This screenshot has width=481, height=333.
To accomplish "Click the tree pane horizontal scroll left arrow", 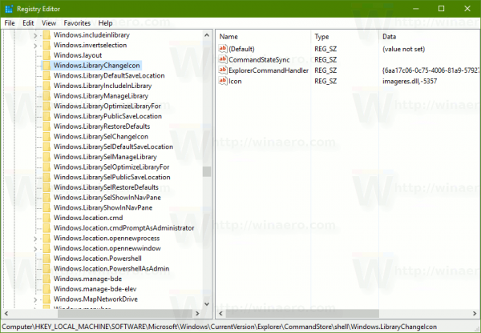I will 6,314.
